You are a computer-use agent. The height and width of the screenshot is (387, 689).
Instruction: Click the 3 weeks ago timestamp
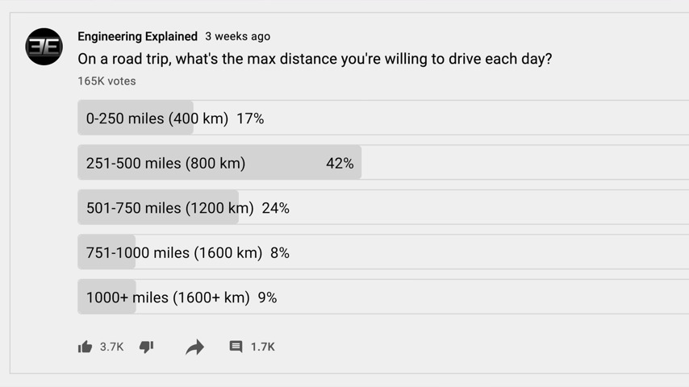(238, 36)
